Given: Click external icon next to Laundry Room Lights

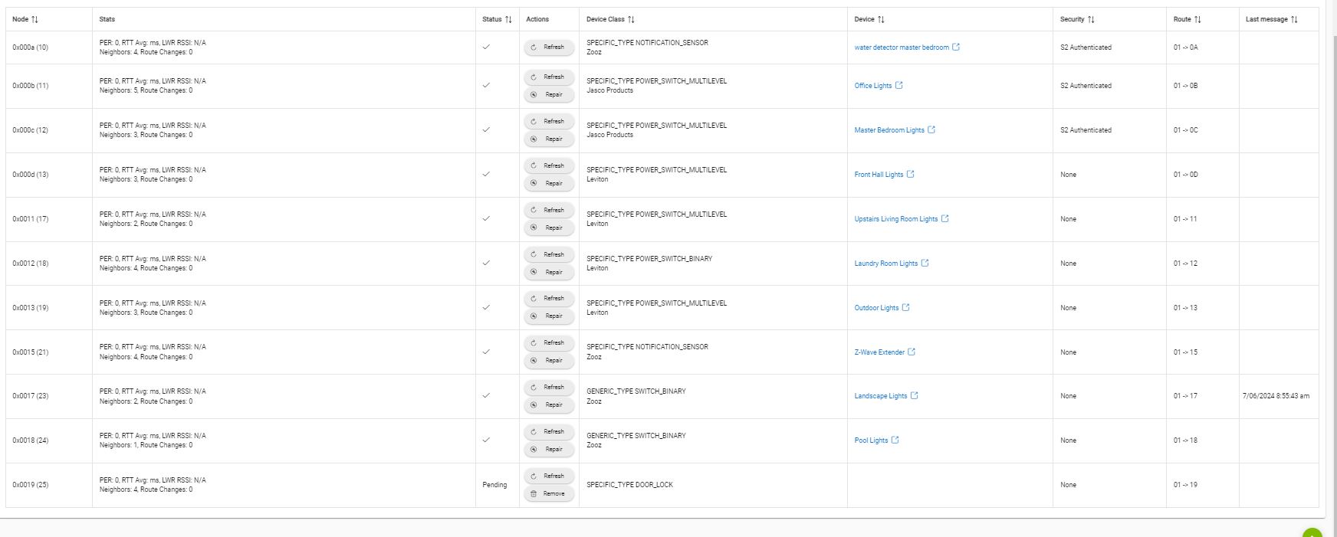Looking at the screenshot, I should [925, 264].
